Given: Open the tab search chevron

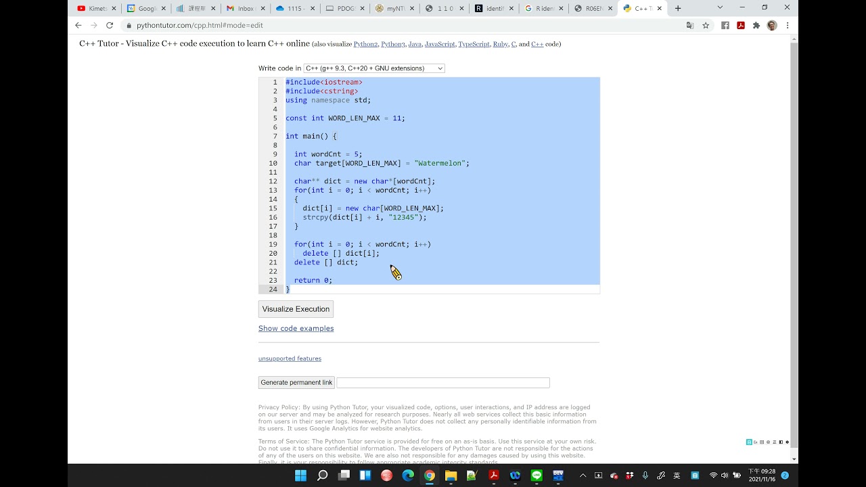Looking at the screenshot, I should pyautogui.click(x=720, y=7).
